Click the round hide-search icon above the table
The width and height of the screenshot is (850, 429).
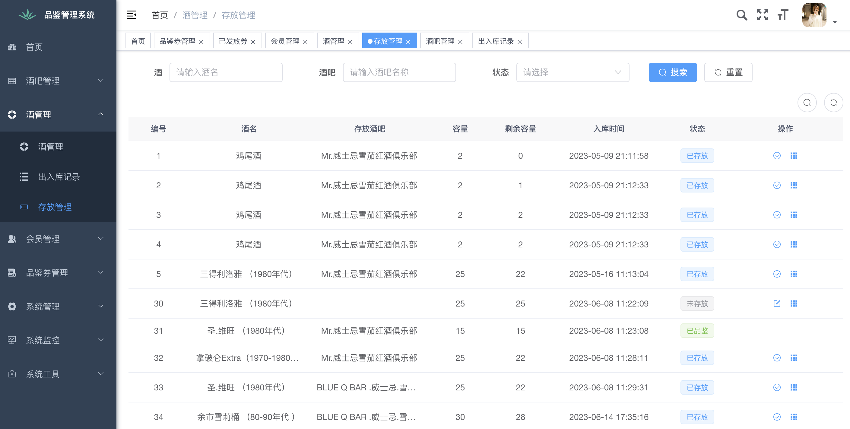click(x=807, y=103)
